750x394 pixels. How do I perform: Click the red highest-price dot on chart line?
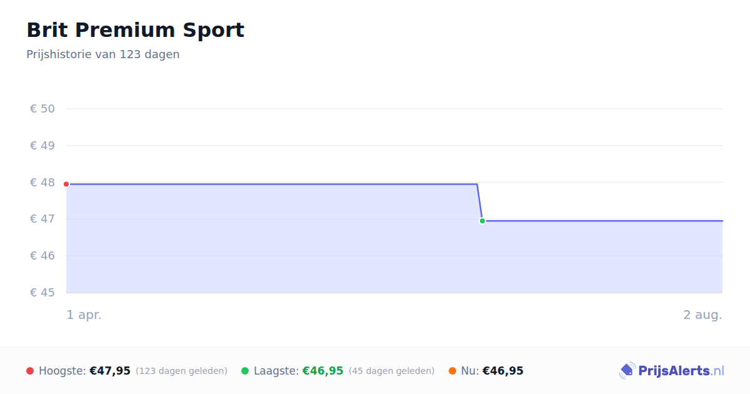coord(66,184)
